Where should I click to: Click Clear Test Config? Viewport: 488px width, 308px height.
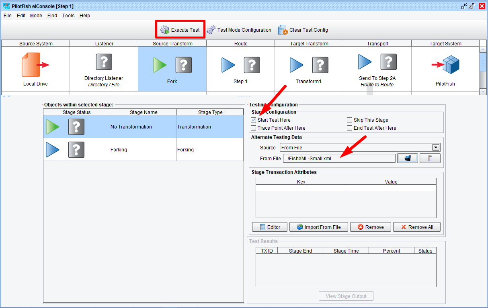303,30
